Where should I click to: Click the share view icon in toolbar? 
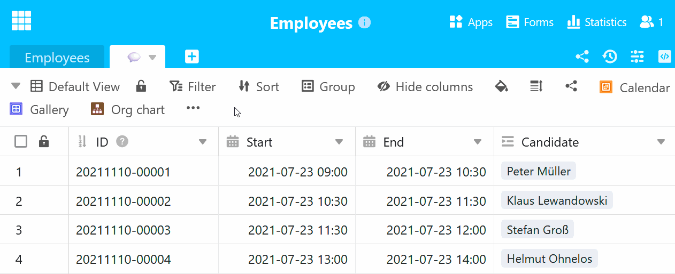[x=571, y=86]
